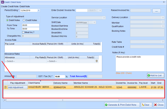Select the ARNOLDO SCHWAR member name cell
This screenshot has width=167, height=109.
click(x=95, y=87)
